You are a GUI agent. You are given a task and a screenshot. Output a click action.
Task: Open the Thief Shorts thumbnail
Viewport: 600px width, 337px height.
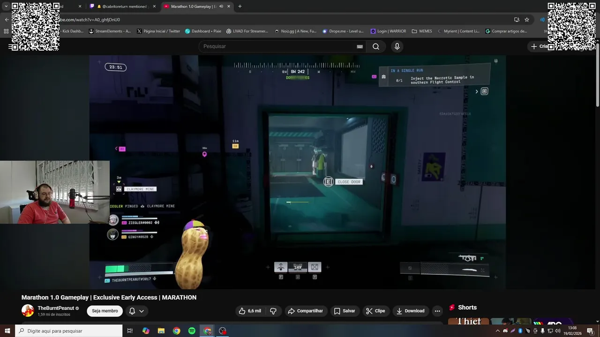pyautogui.click(x=468, y=321)
